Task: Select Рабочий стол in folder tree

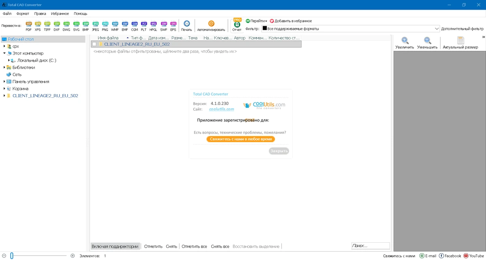Action: (x=21, y=39)
